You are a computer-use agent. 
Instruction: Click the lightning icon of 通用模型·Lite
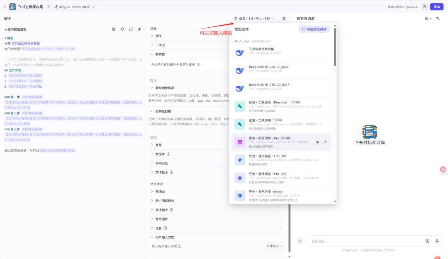coord(240,160)
